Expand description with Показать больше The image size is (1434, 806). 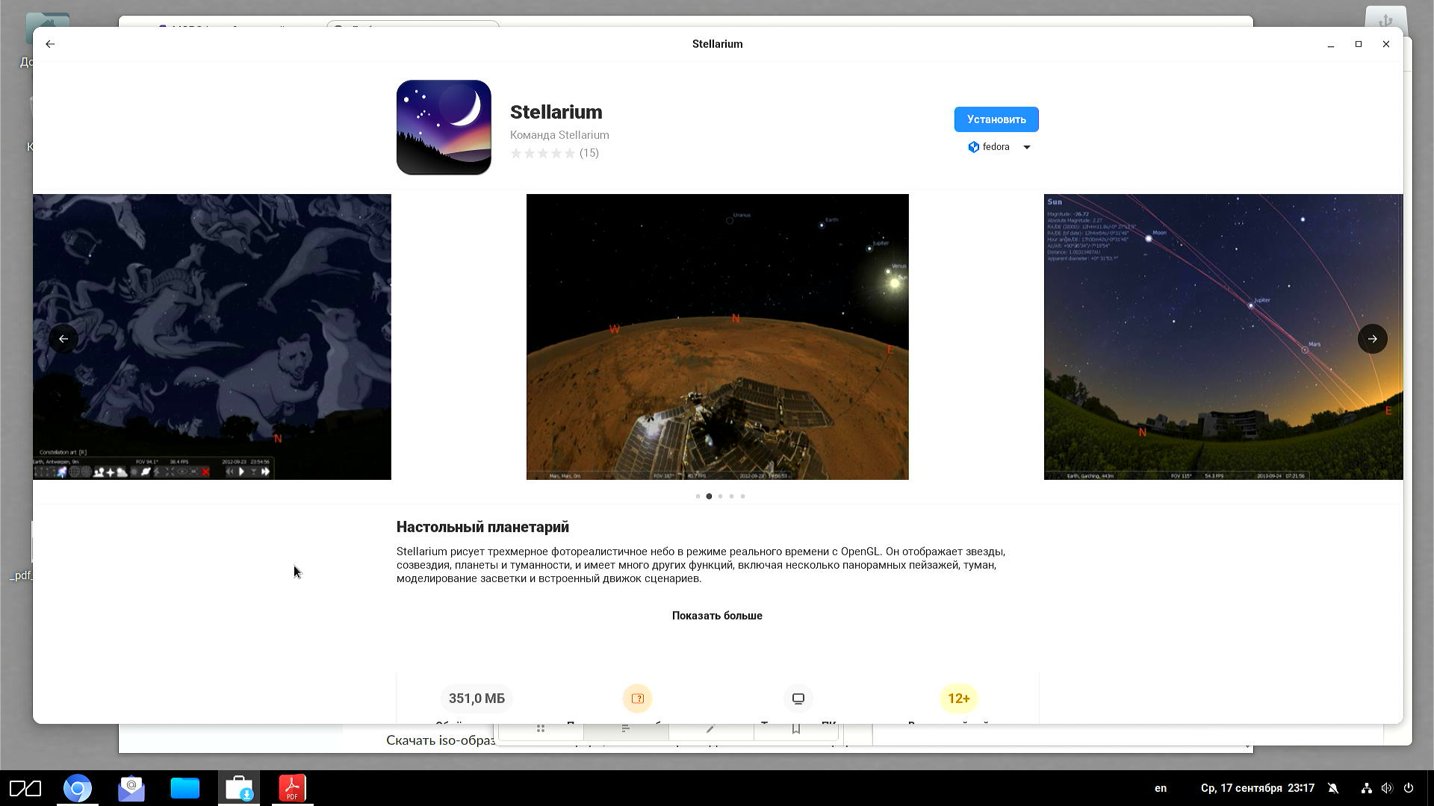tap(716, 616)
